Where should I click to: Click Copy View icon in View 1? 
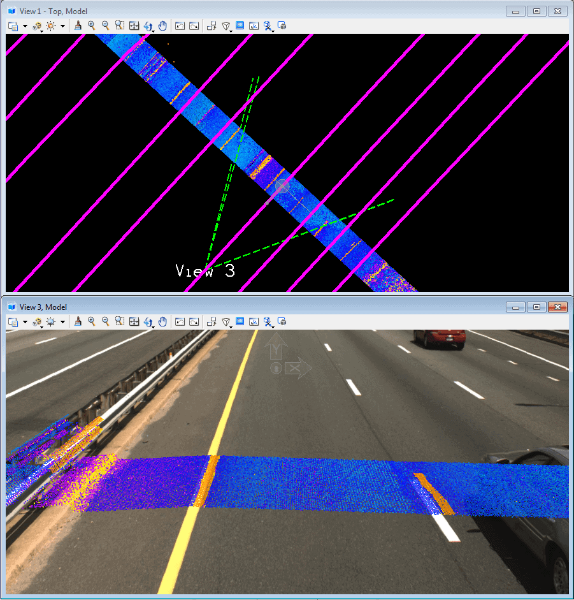(212, 26)
